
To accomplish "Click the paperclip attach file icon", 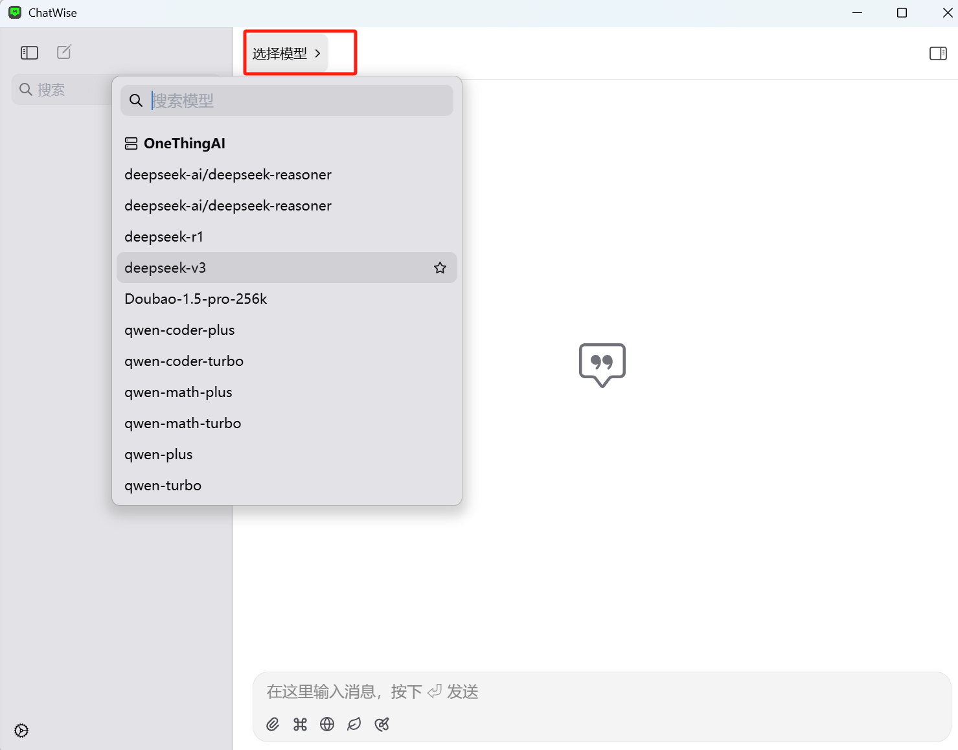I will click(x=273, y=724).
